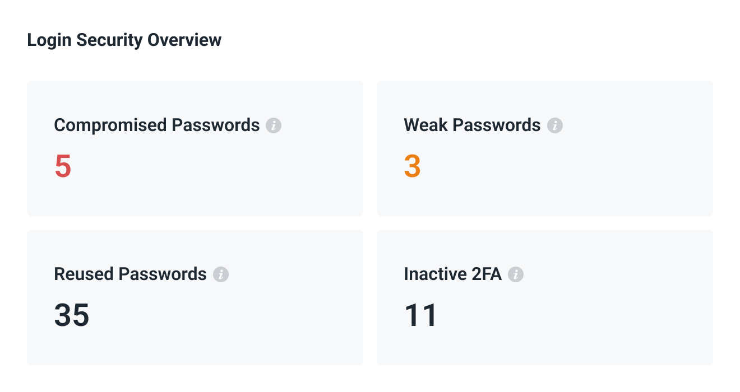Select the Weak Passwords title text
Screen dimensions: 740x392
(472, 125)
